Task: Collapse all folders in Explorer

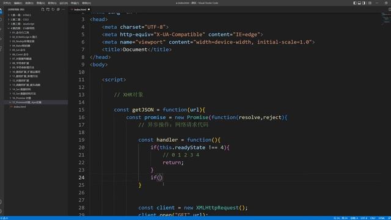Action: 58,10
